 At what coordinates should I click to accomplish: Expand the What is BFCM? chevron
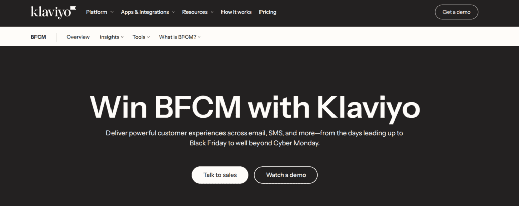(x=199, y=37)
